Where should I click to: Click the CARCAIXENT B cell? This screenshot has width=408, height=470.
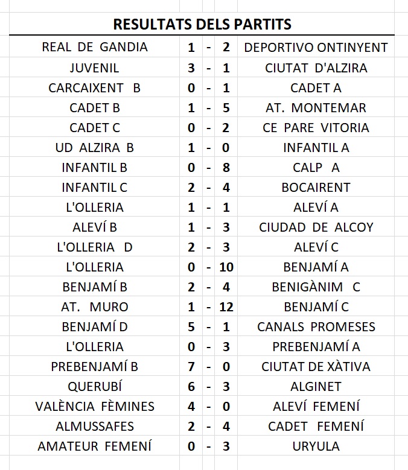94,87
